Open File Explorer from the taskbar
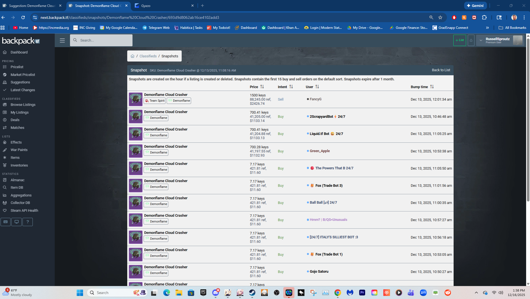 [x=179, y=293]
